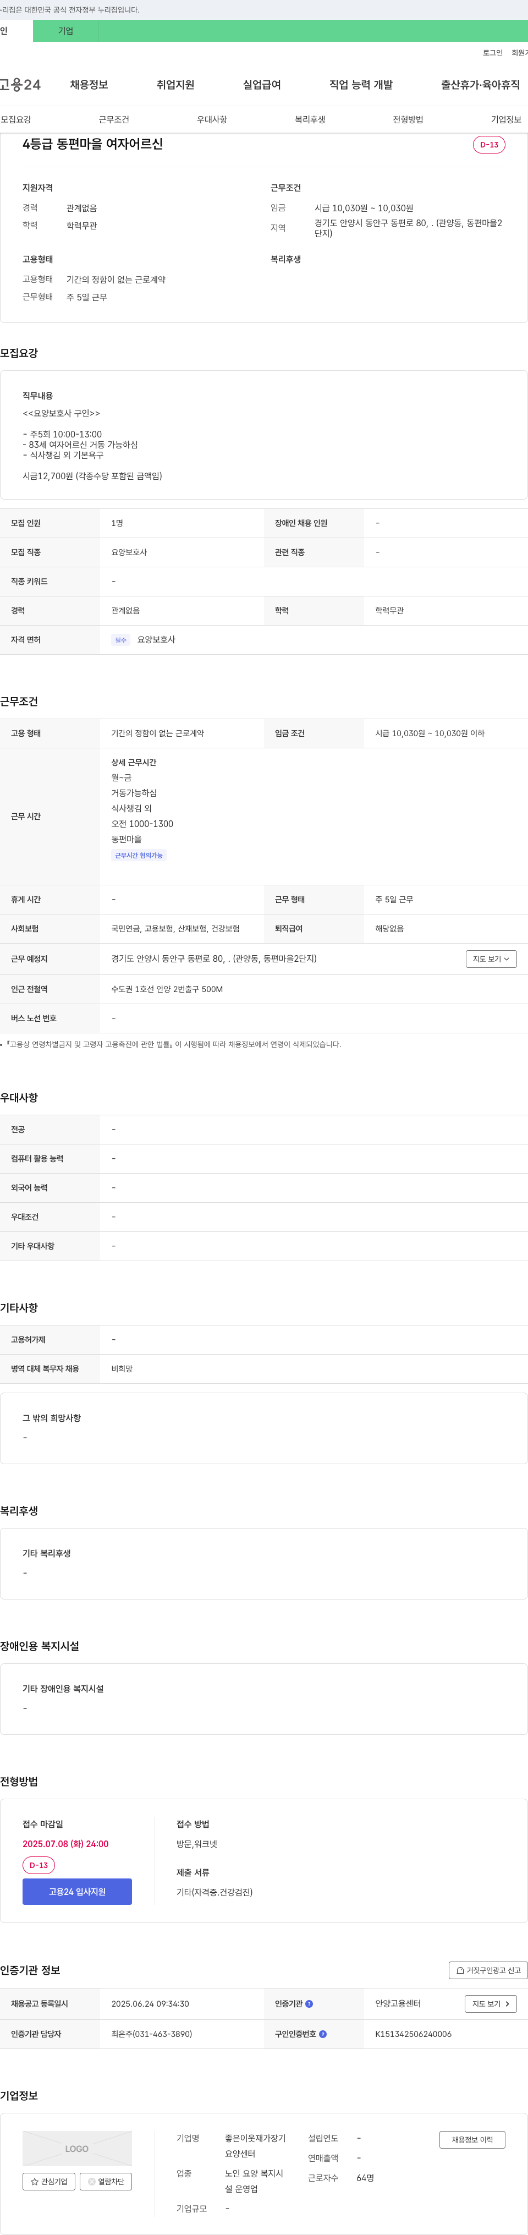Open 지도 보기 for 안양고용센터
The image size is (528, 2235).
pyautogui.click(x=491, y=2003)
